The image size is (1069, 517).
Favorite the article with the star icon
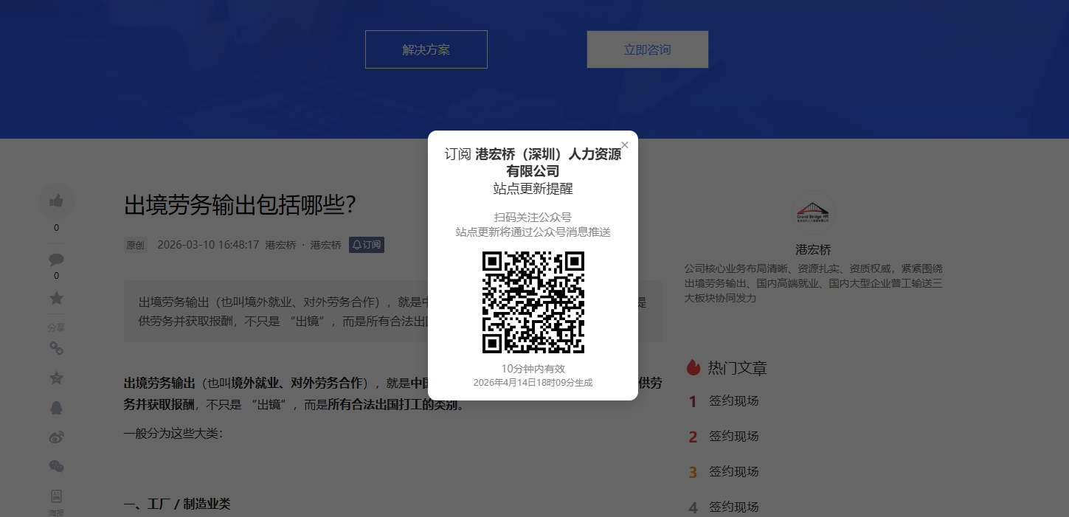[x=56, y=299]
